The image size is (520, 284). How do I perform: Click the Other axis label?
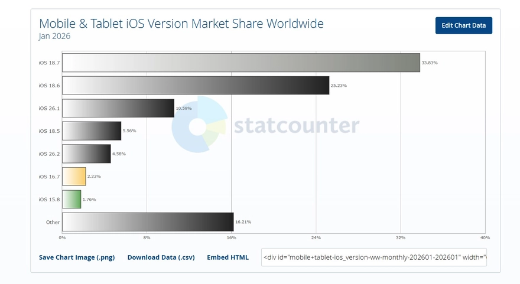tap(53, 223)
